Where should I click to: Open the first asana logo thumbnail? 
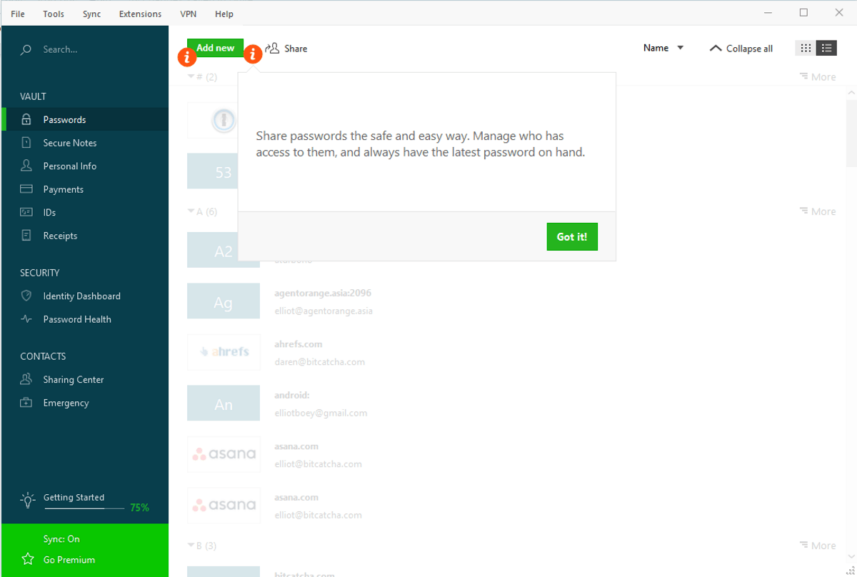[x=224, y=454]
